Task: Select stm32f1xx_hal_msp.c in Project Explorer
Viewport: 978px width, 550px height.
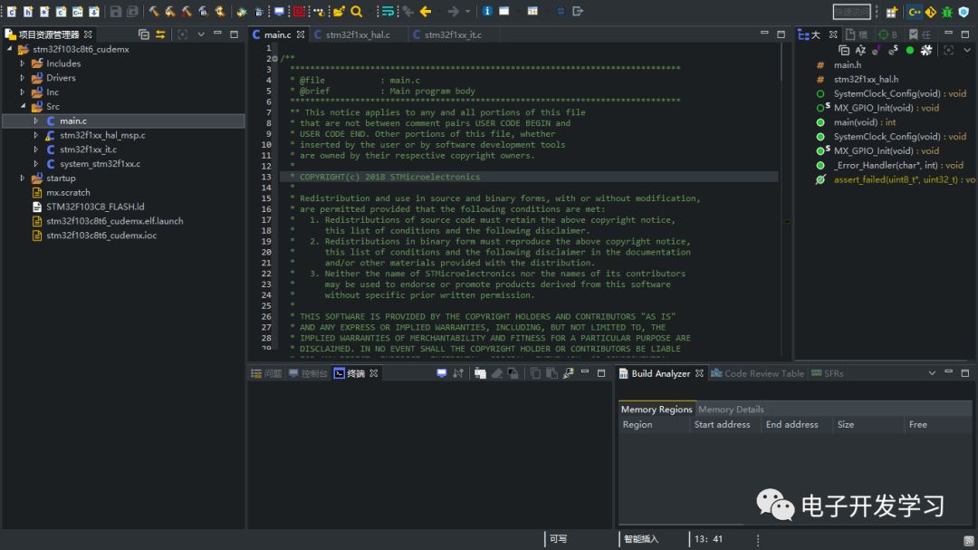Action: 102,135
